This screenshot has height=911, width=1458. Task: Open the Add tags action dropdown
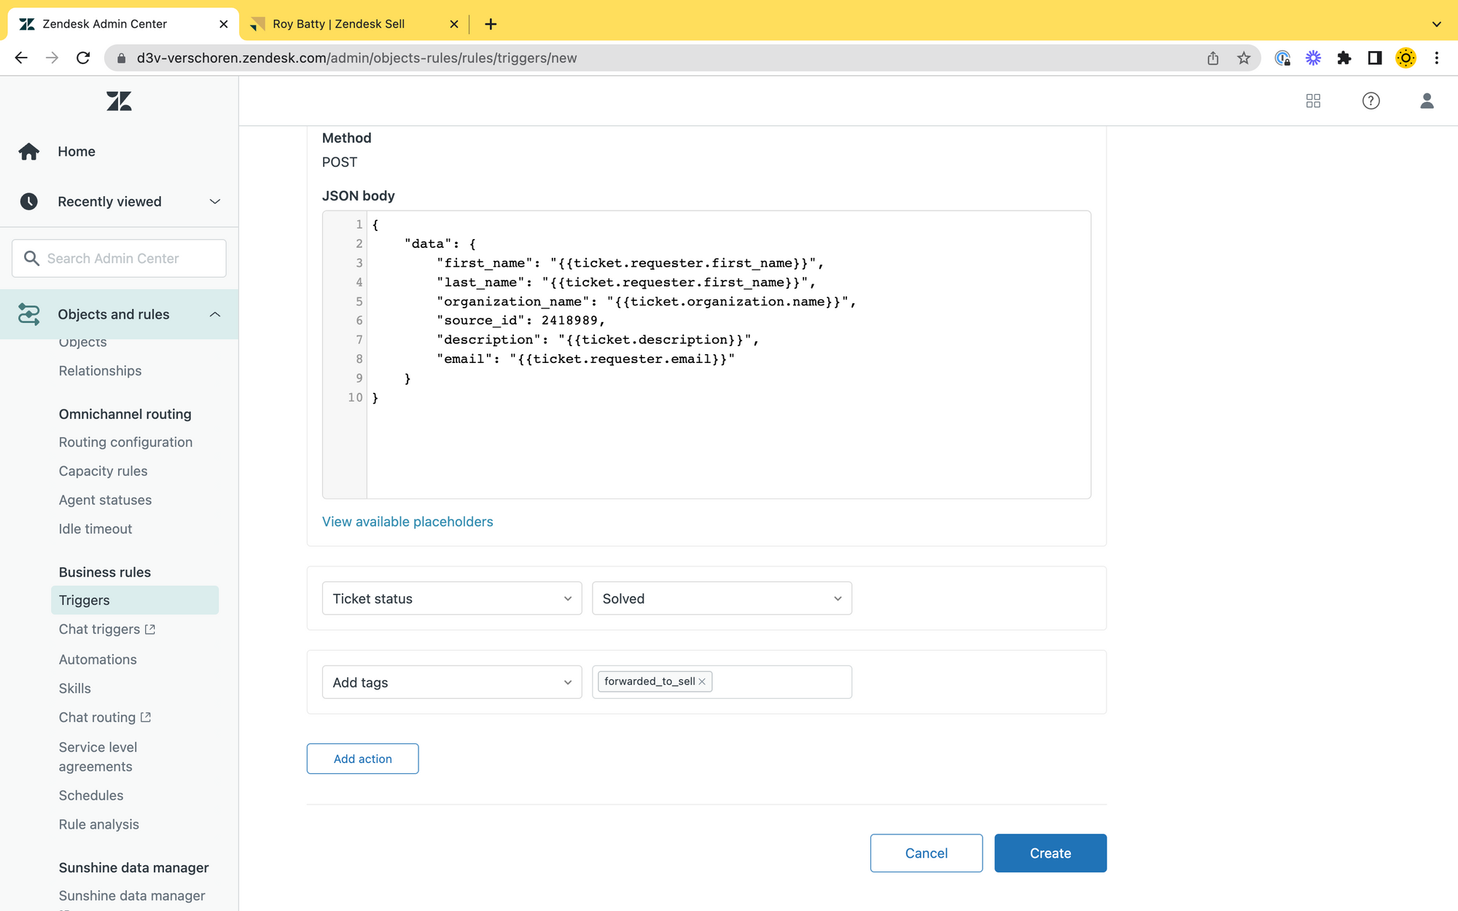(x=451, y=682)
